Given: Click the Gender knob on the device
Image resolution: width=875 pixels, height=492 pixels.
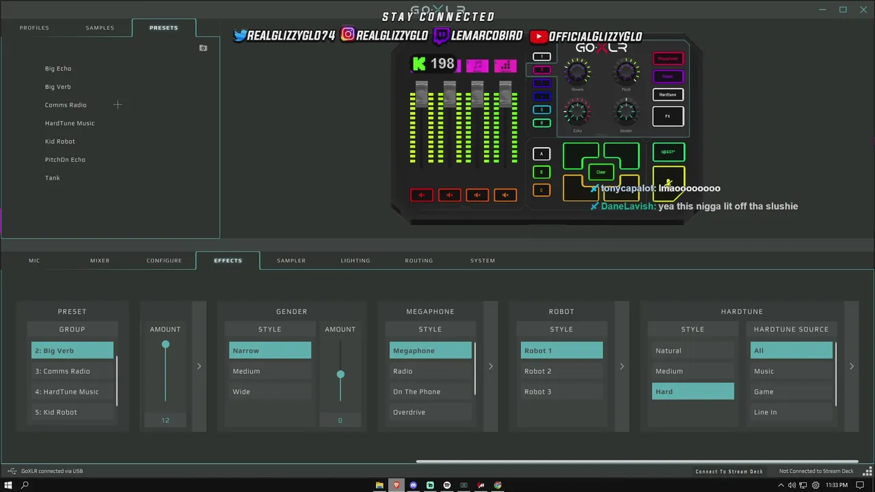Looking at the screenshot, I should click(626, 111).
